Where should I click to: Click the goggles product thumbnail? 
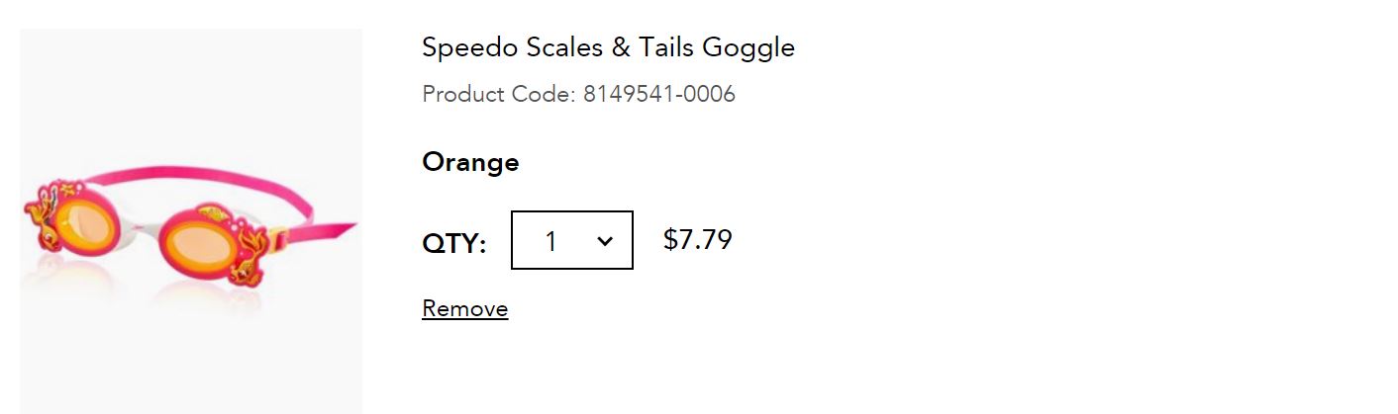[190, 221]
